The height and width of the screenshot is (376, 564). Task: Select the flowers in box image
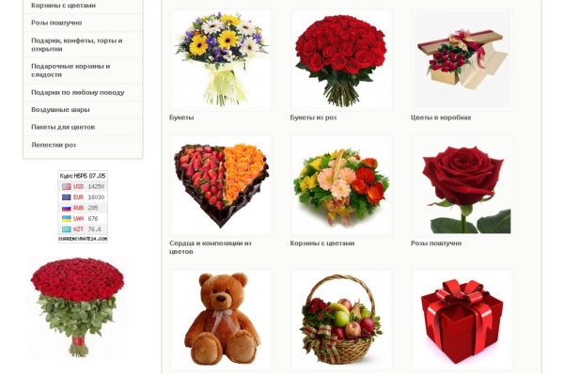tap(462, 60)
